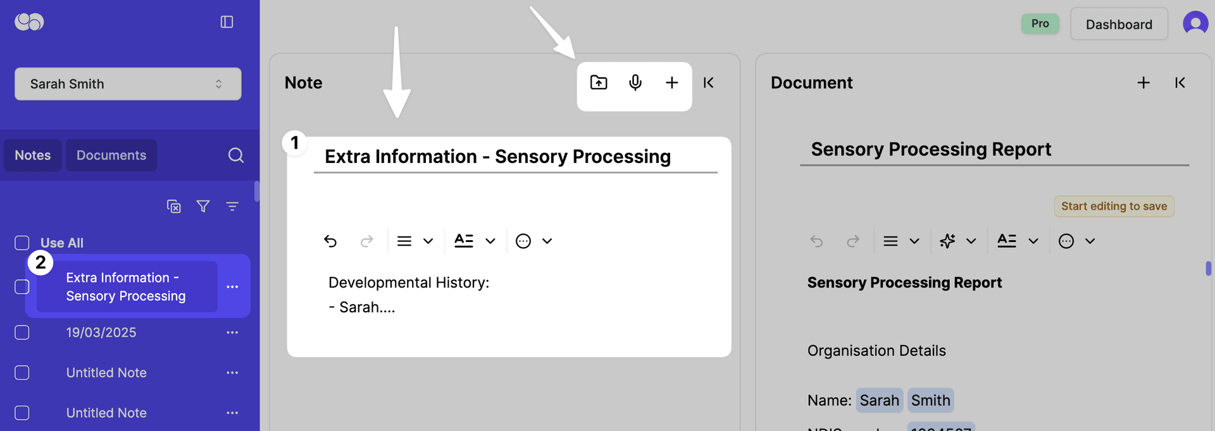The height and width of the screenshot is (431, 1215).
Task: Open more options for 19/03/2025 note
Action: pos(232,332)
